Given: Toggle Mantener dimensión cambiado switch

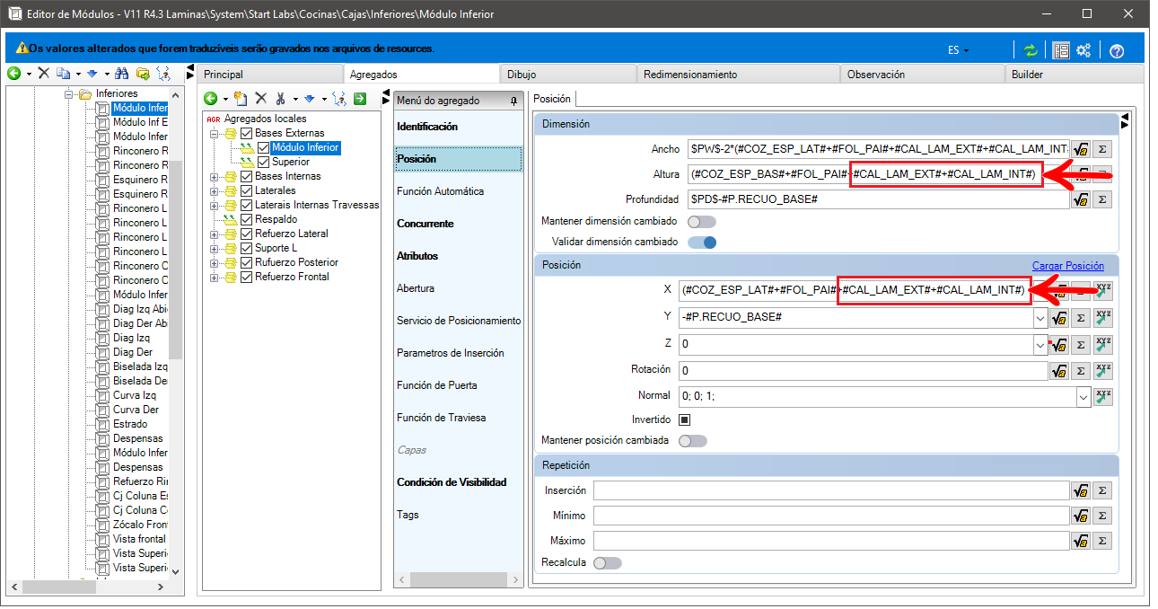Looking at the screenshot, I should 702,221.
